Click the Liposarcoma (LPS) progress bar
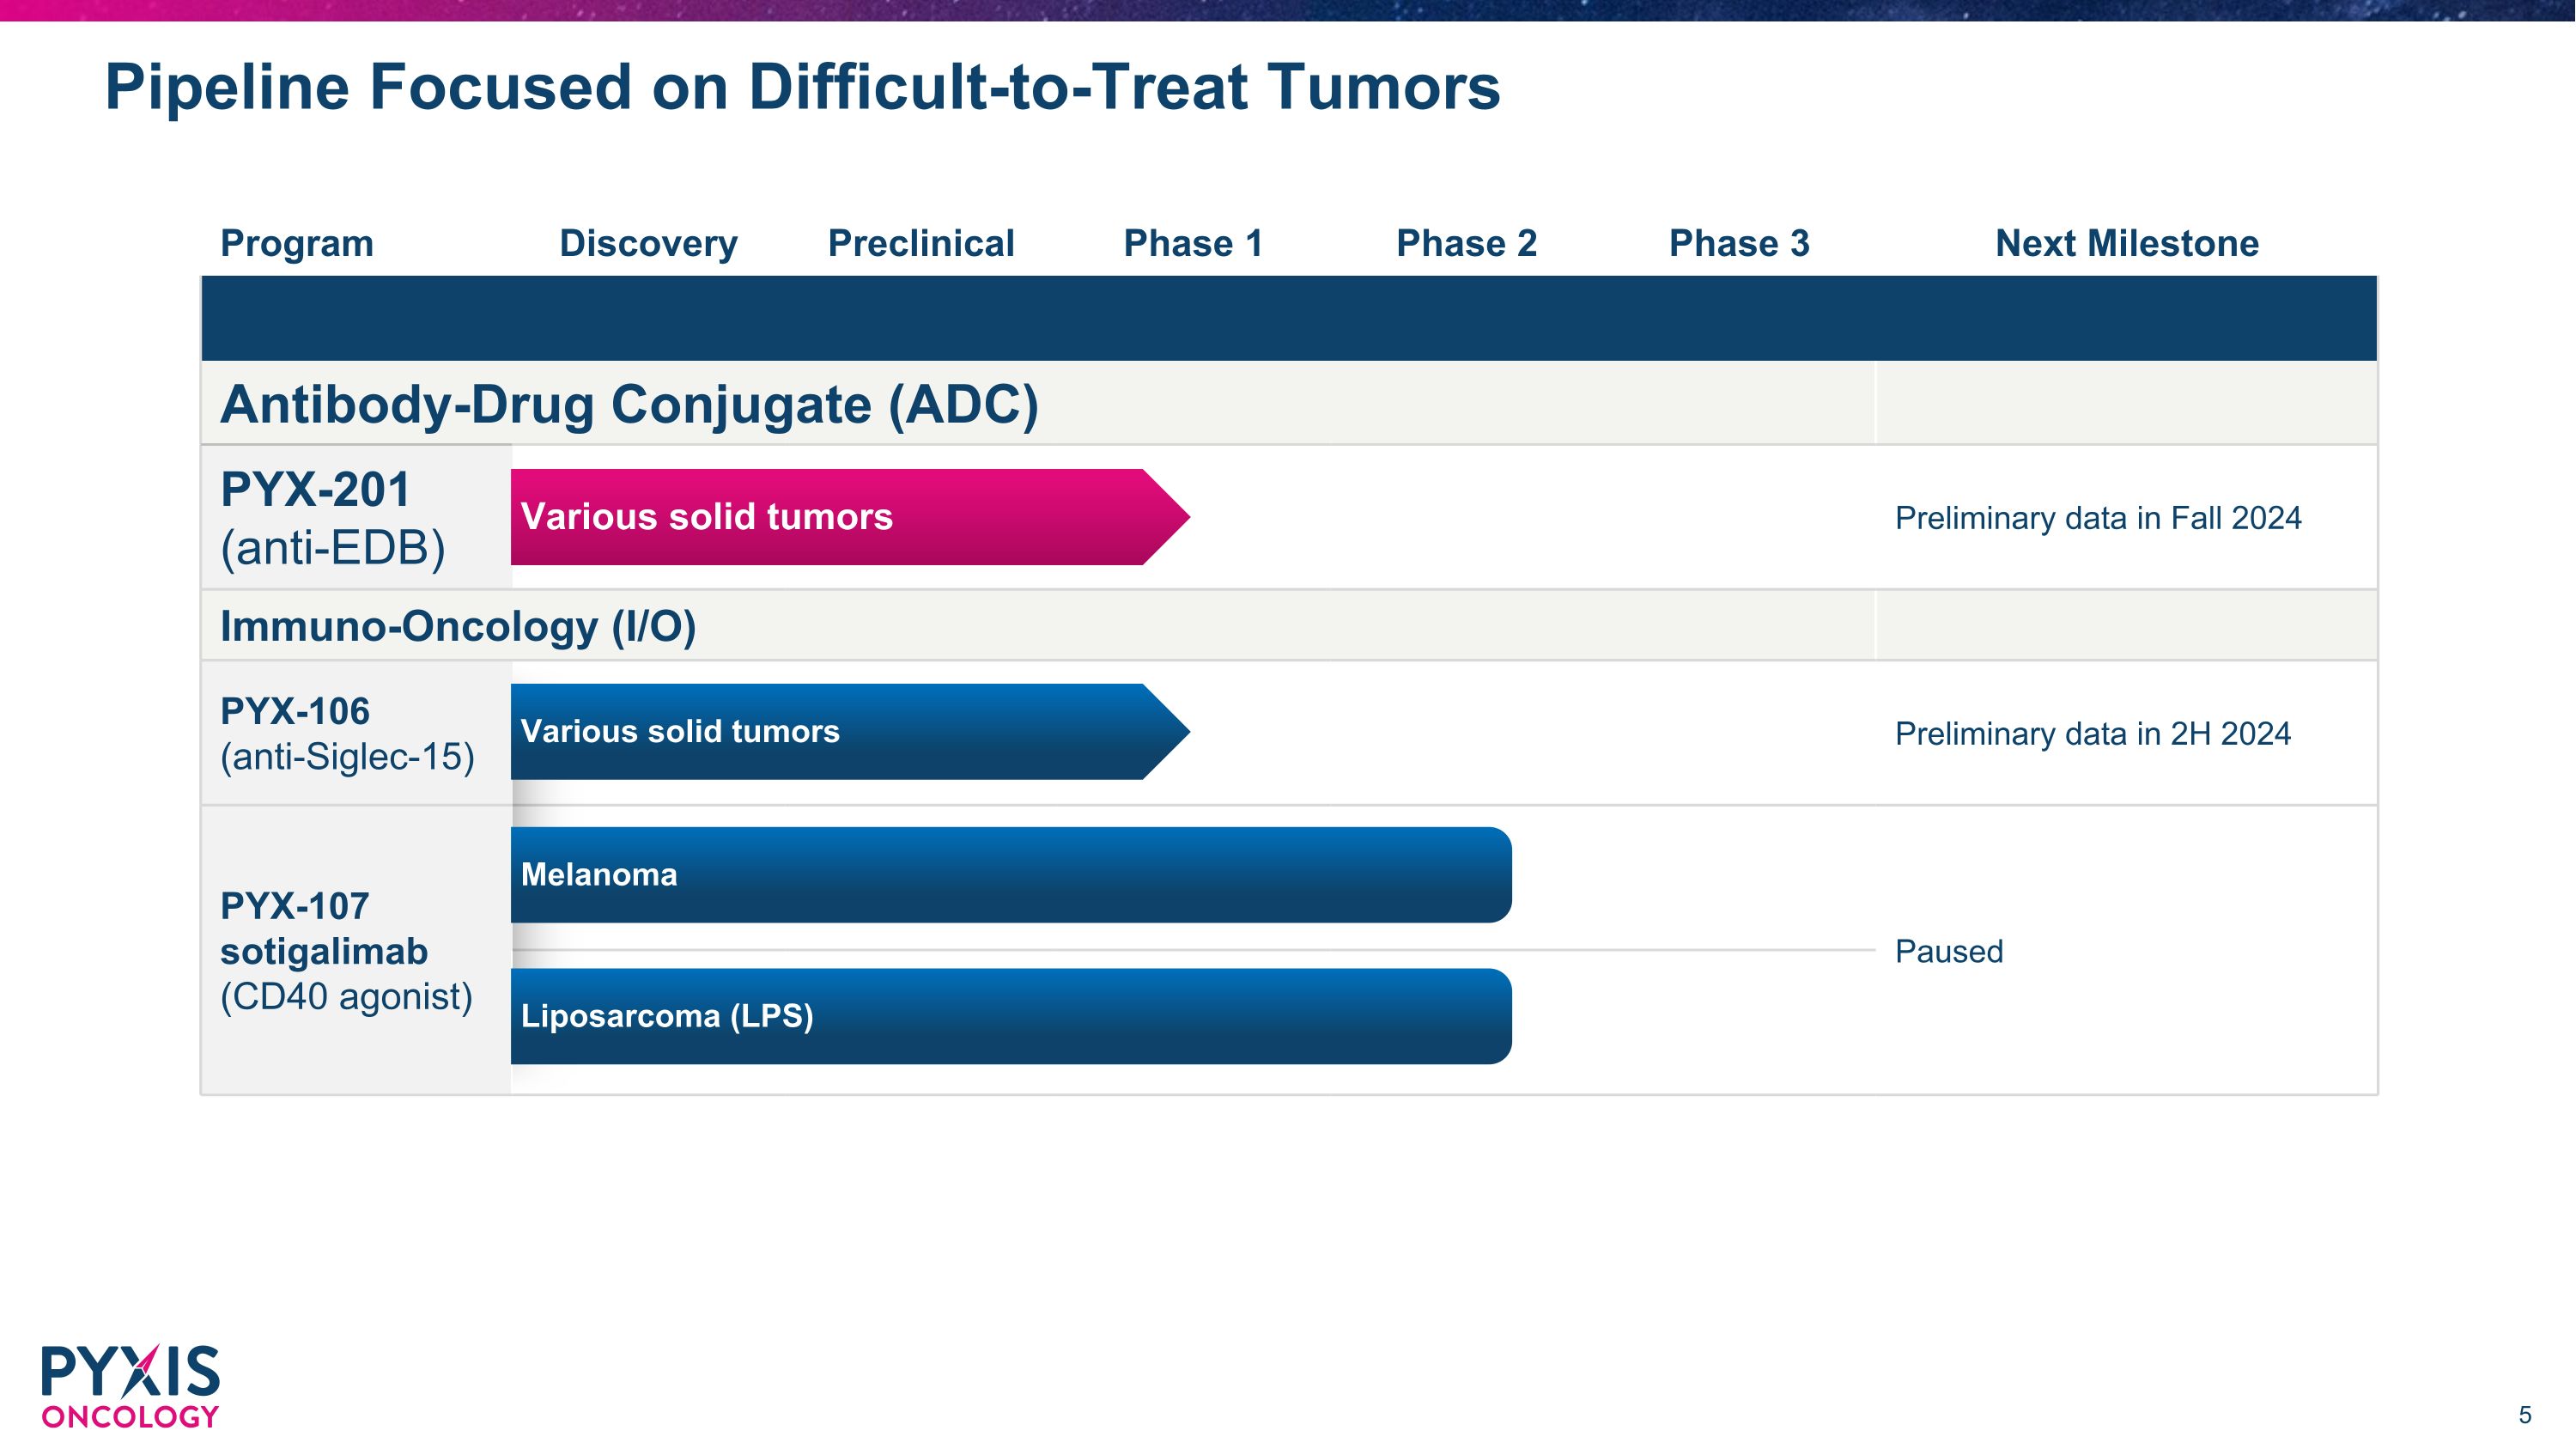 pyautogui.click(x=1011, y=1016)
